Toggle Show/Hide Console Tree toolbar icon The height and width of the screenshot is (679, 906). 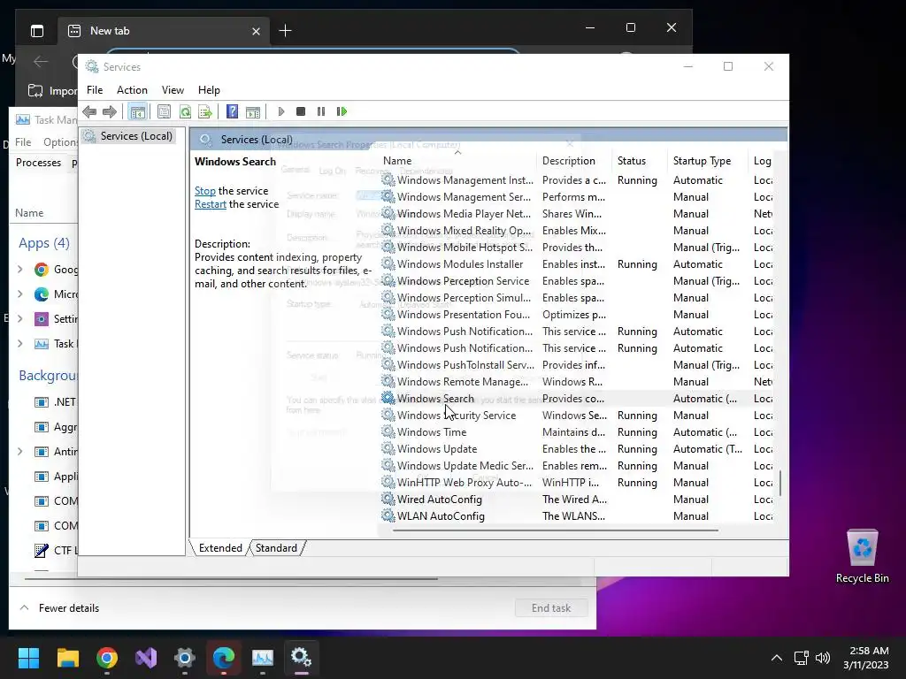(137, 111)
